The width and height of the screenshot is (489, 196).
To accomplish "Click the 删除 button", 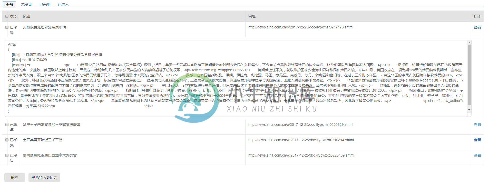I will pos(15,178).
